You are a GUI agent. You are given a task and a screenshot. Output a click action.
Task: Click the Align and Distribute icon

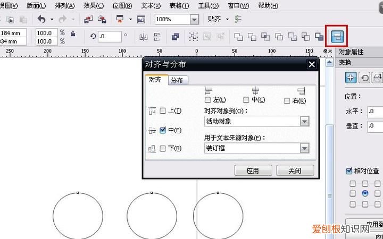click(x=337, y=36)
